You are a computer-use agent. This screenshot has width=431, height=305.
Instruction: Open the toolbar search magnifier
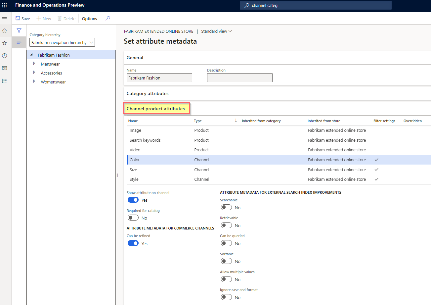coord(108,19)
